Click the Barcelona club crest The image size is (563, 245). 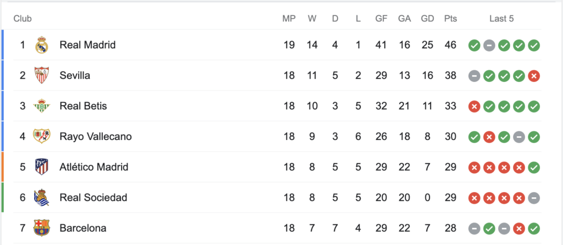pyautogui.click(x=42, y=228)
